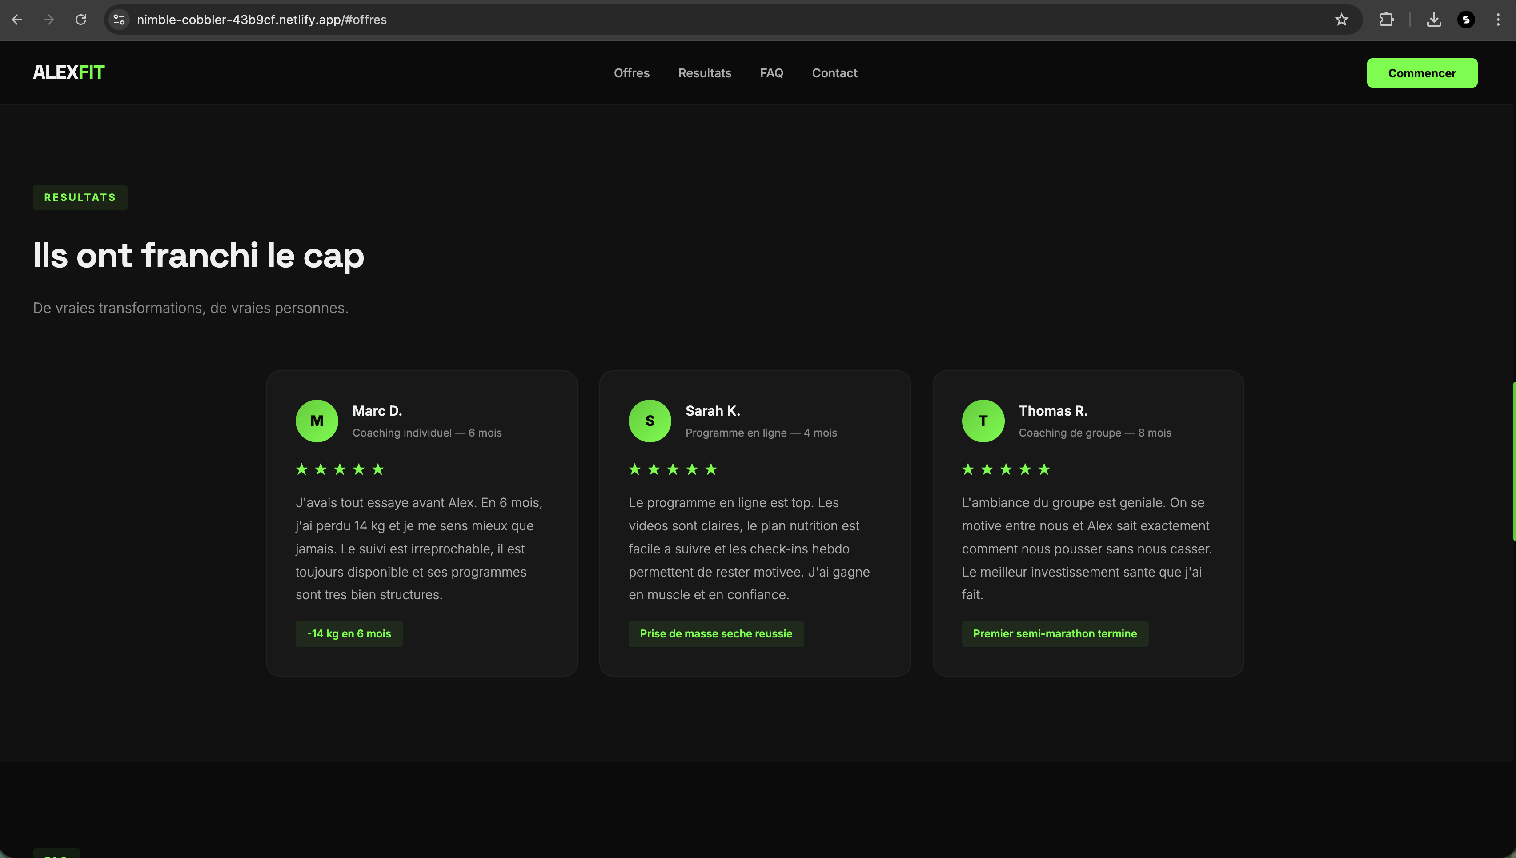The height and width of the screenshot is (858, 1516).
Task: Go to Offres nav link
Action: click(632, 73)
